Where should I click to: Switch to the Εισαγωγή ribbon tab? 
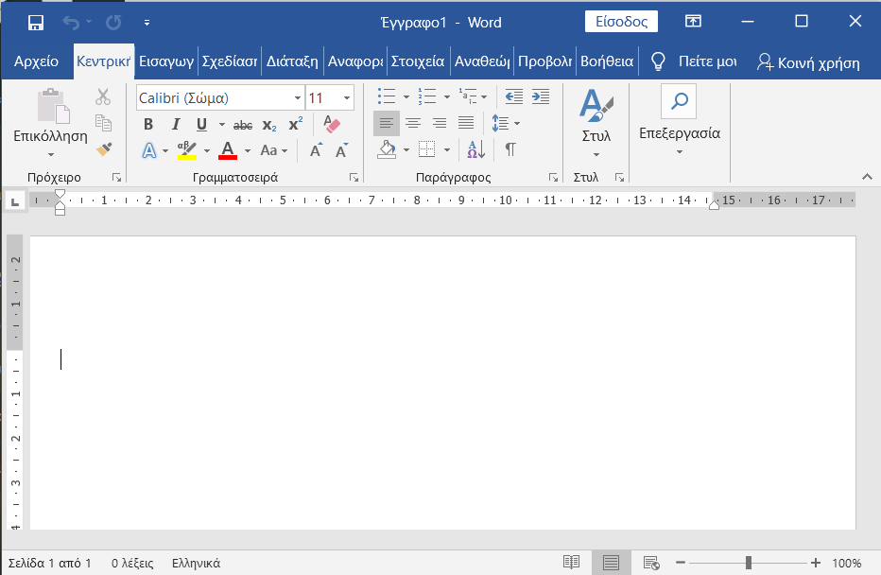166,61
